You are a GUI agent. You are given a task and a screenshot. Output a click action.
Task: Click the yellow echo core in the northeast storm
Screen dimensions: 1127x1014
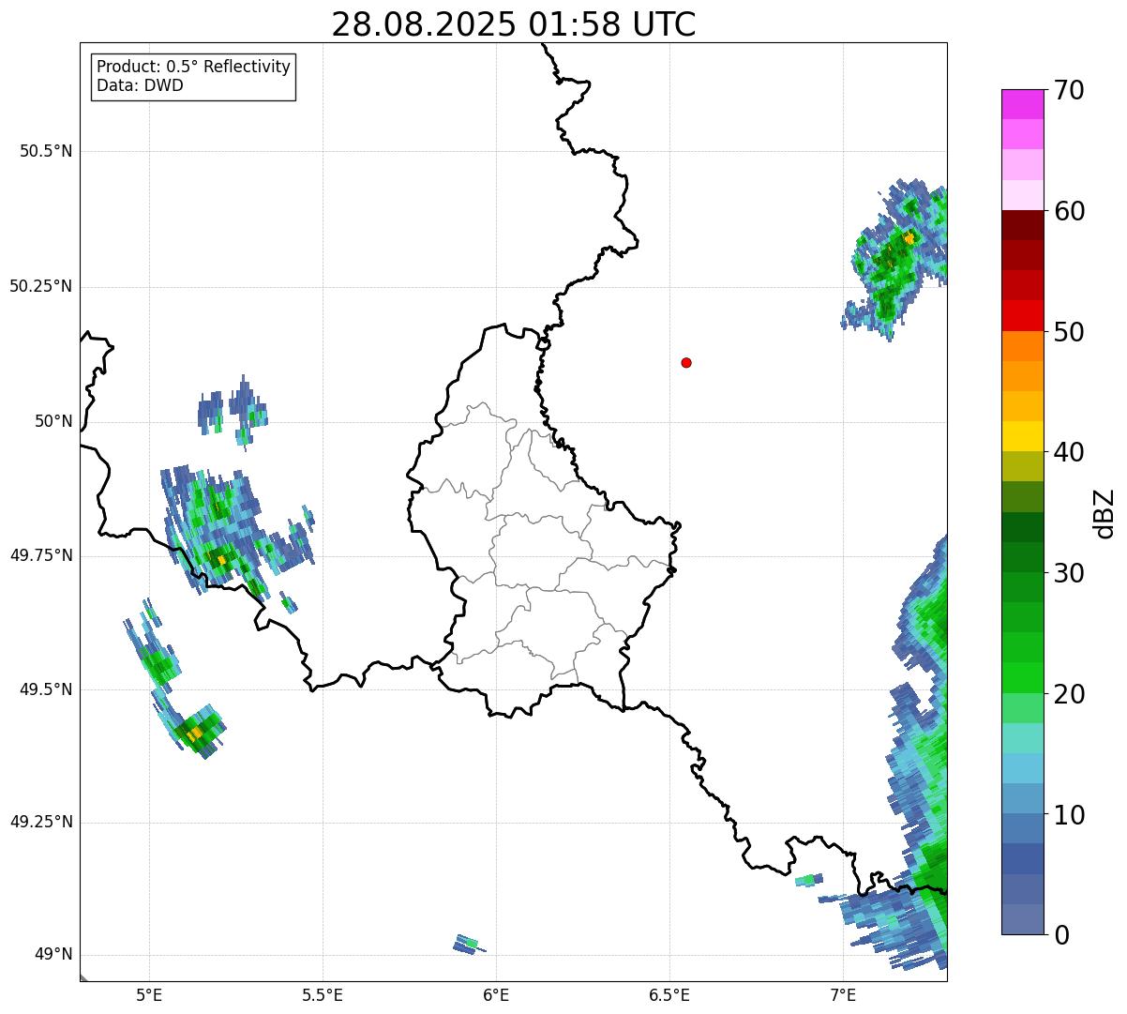[x=909, y=239]
